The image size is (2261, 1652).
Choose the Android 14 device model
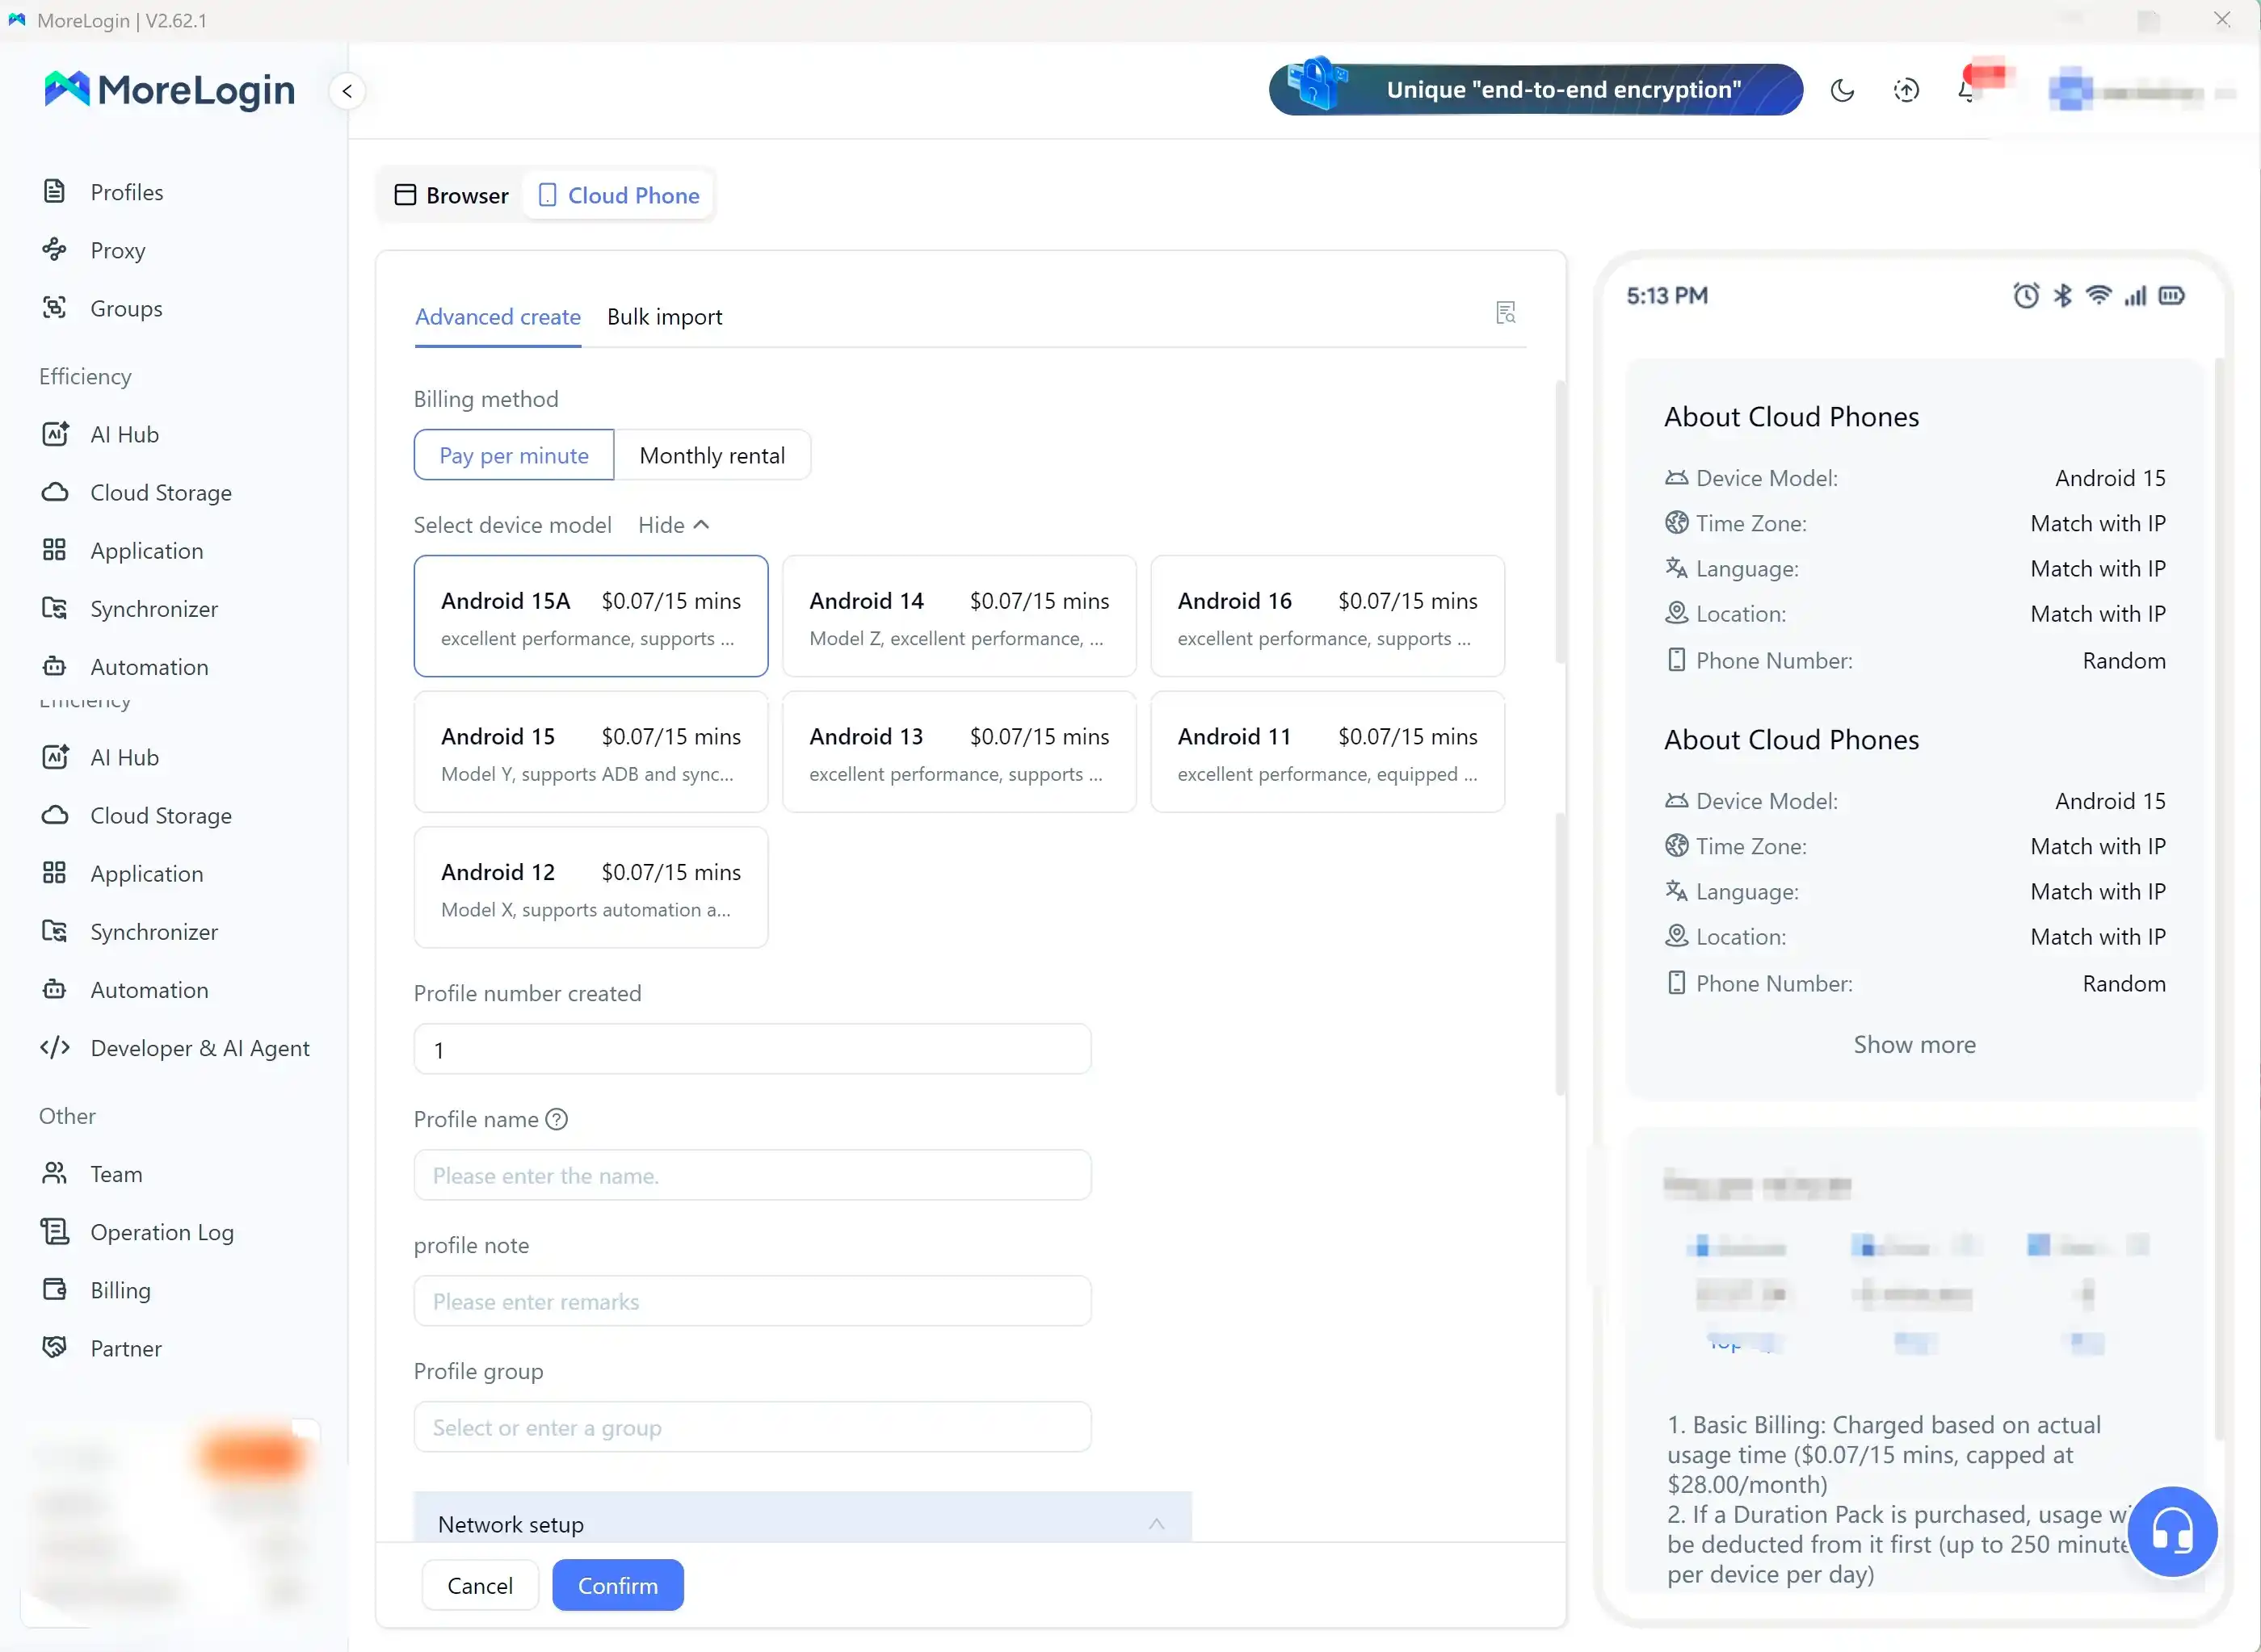tap(960, 616)
